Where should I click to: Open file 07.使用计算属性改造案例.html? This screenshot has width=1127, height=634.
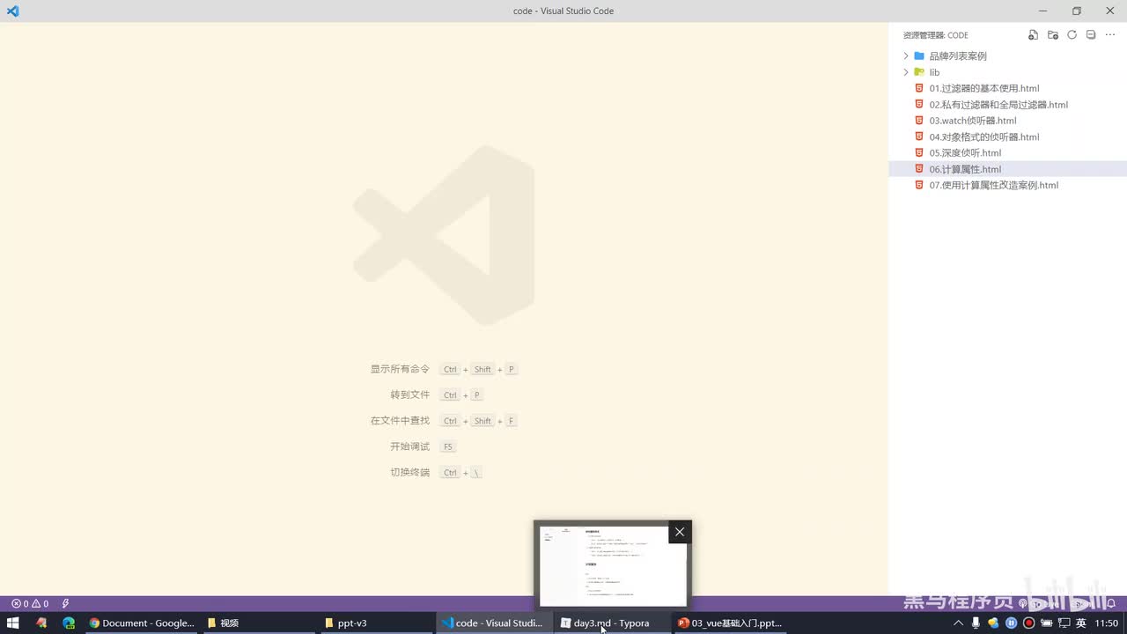1007,185
